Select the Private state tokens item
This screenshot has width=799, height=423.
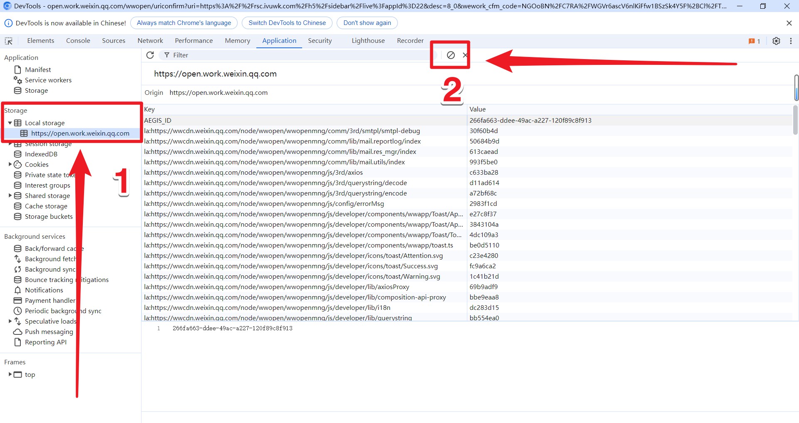pos(50,175)
